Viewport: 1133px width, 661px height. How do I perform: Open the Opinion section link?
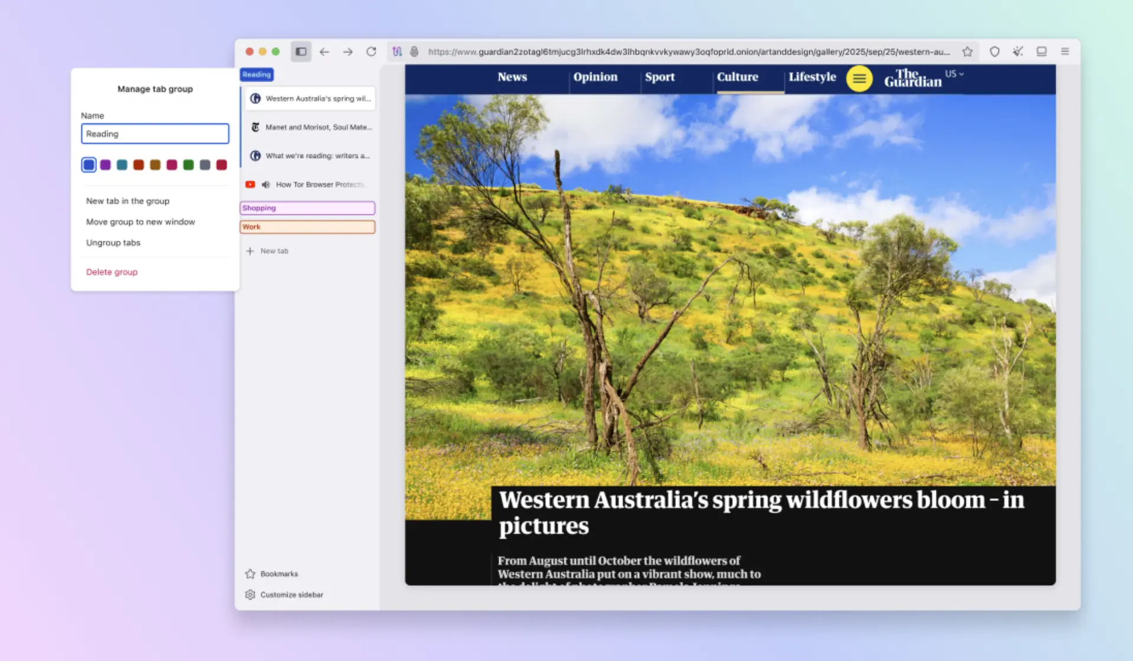coord(595,77)
